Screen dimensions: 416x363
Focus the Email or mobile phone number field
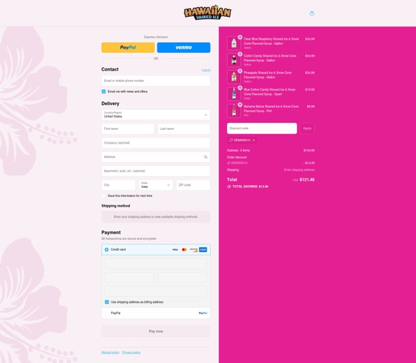[x=156, y=81]
